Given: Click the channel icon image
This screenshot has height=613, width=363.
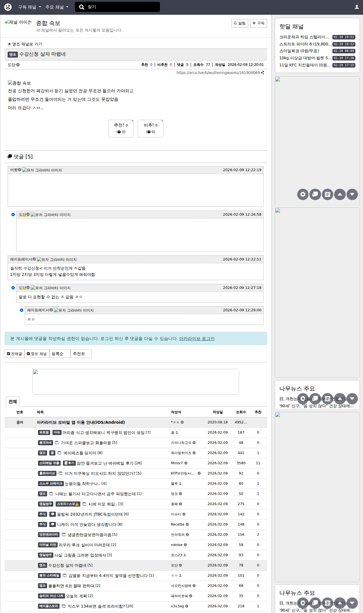Looking at the screenshot, I should [x=18, y=22].
